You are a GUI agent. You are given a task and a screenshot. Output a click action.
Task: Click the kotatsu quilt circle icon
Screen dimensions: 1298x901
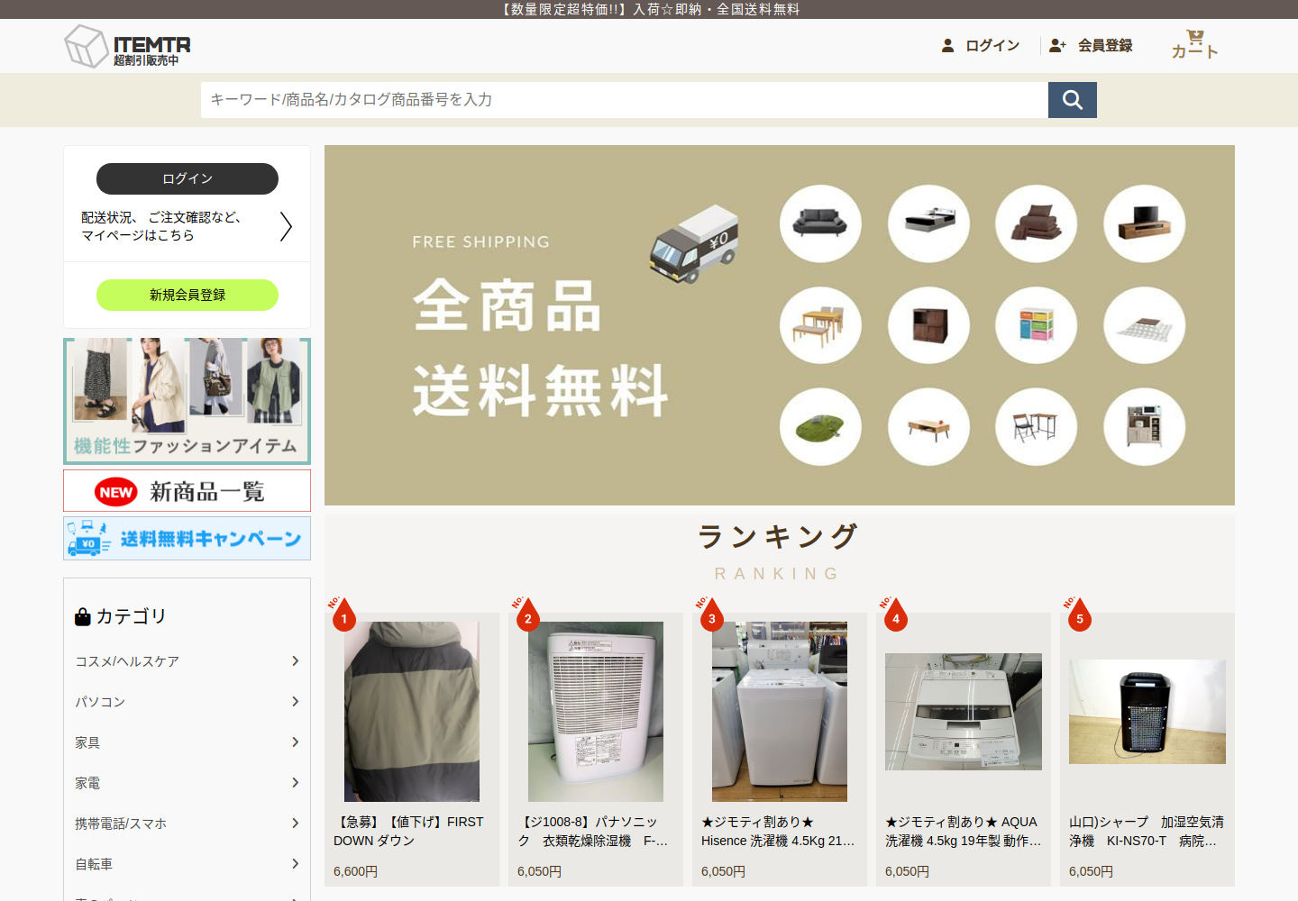tap(1145, 325)
